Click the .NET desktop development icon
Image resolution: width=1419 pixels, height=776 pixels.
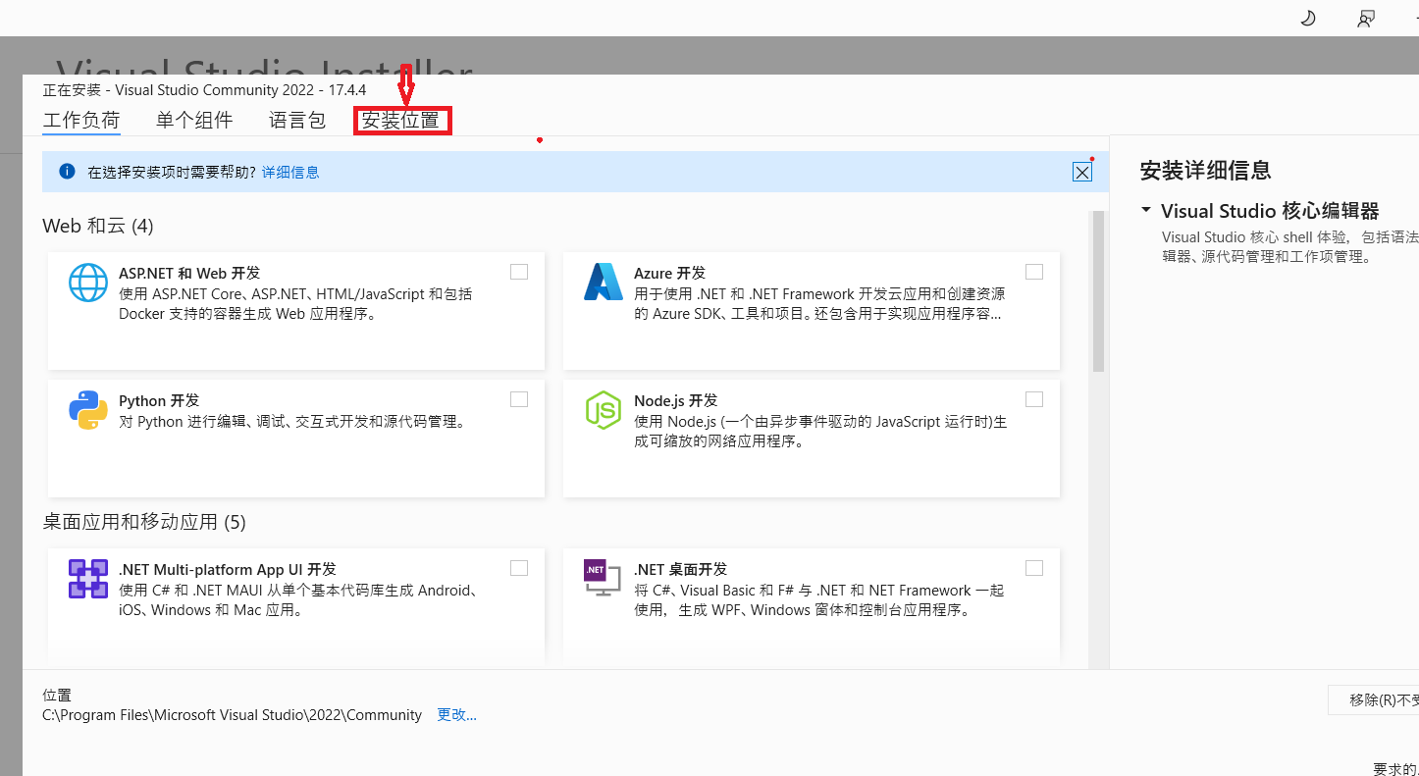(x=603, y=579)
